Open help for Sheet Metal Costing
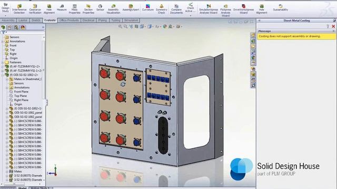The height and width of the screenshot is (189, 337). [x=328, y=26]
